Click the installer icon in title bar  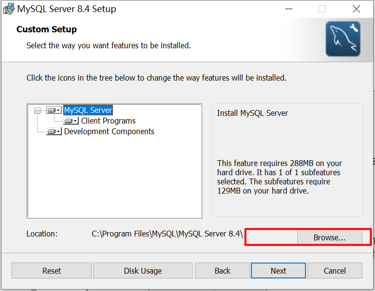(x=9, y=9)
